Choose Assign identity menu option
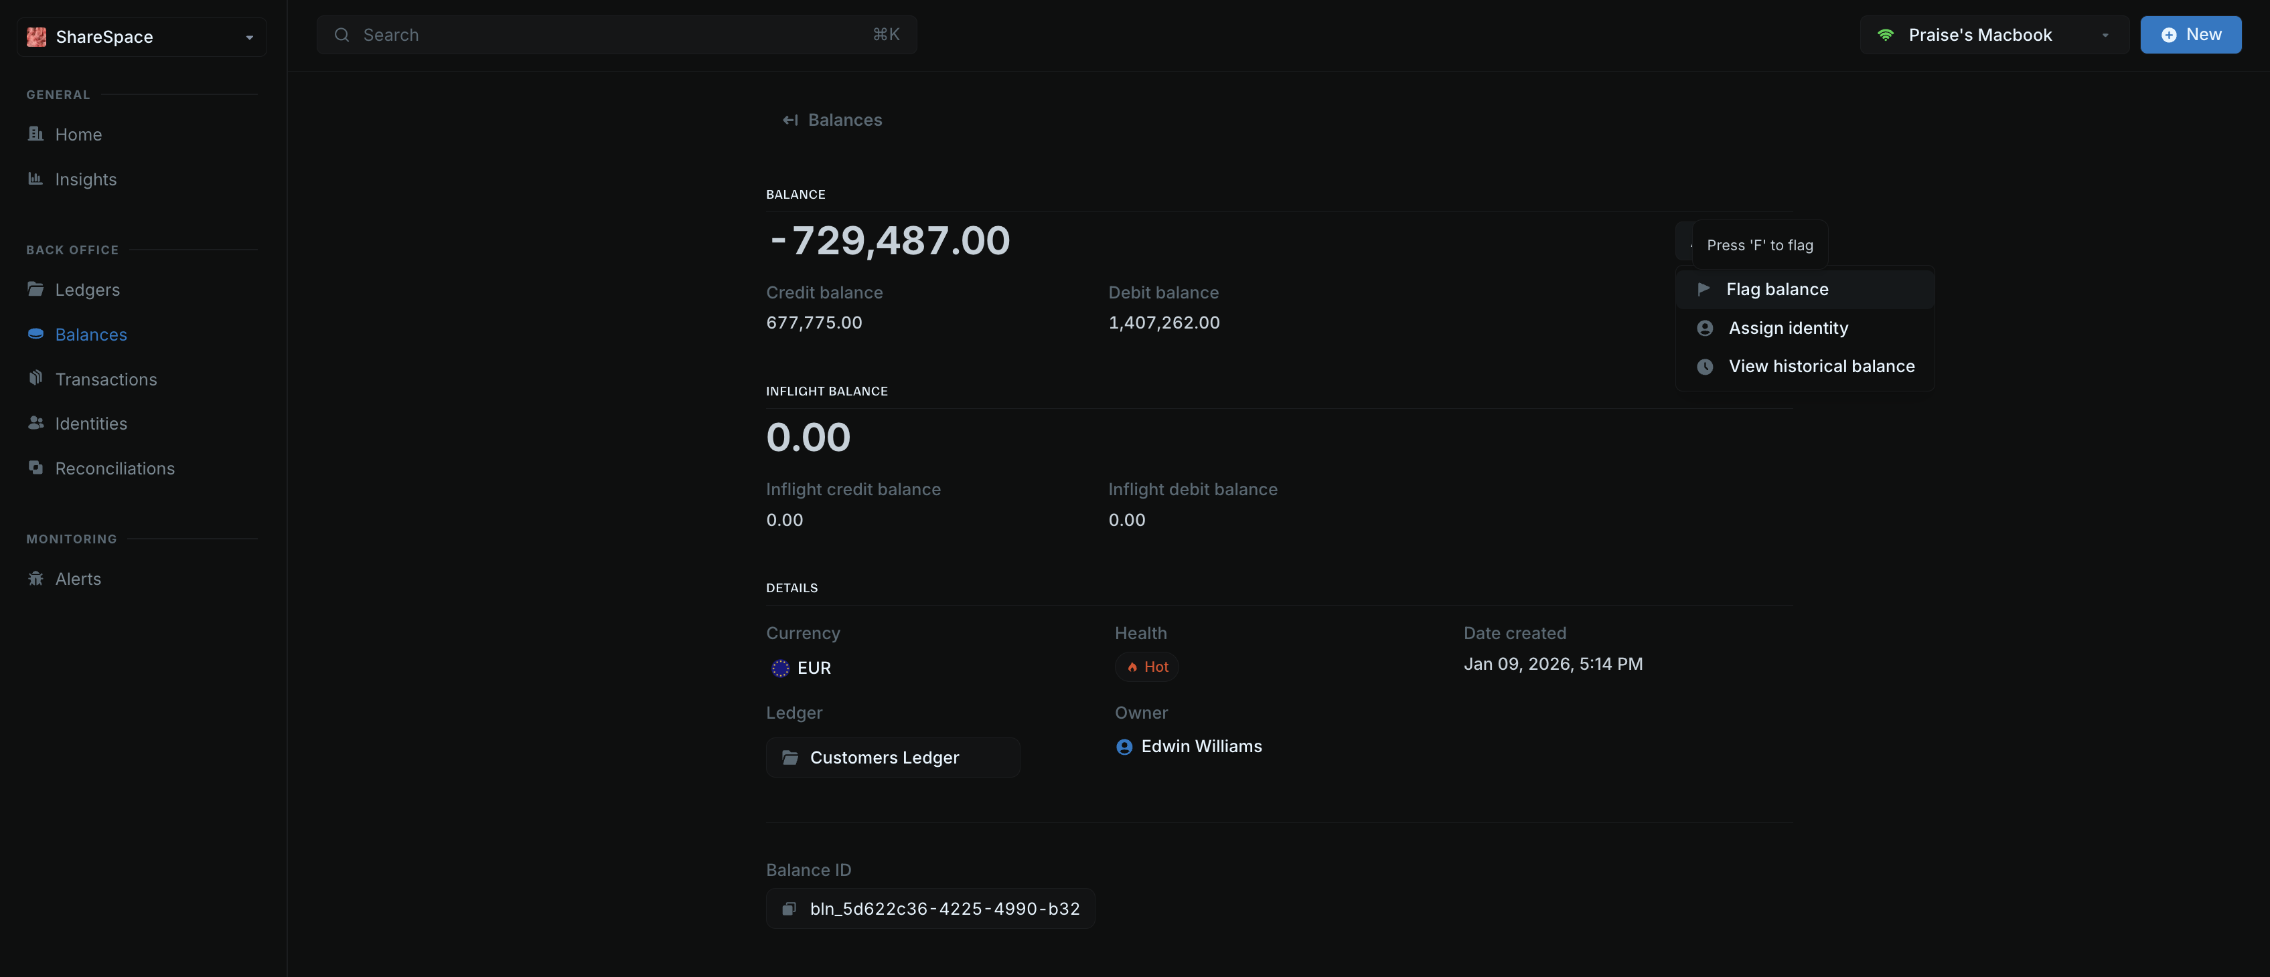 coord(1788,328)
